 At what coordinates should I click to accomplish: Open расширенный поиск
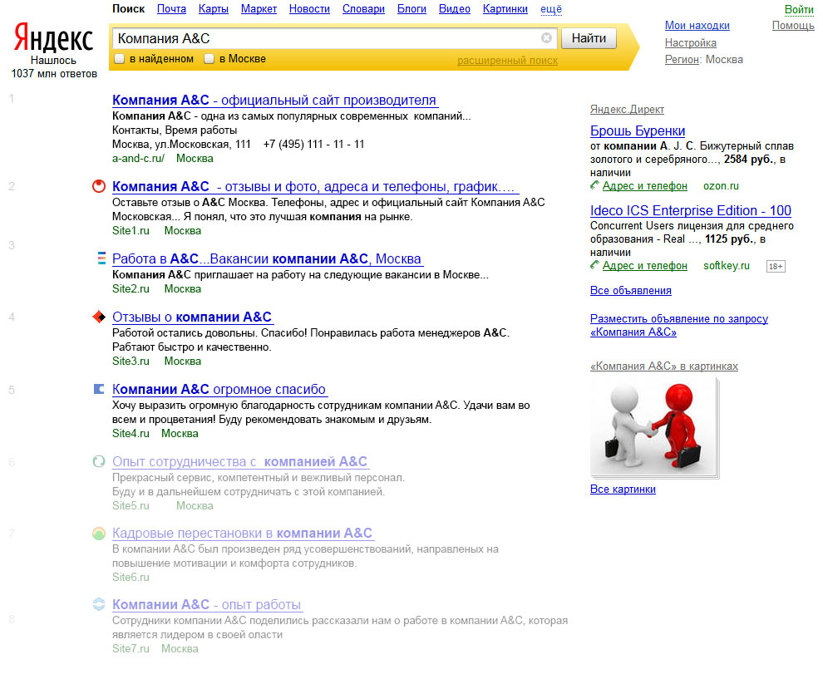click(508, 61)
